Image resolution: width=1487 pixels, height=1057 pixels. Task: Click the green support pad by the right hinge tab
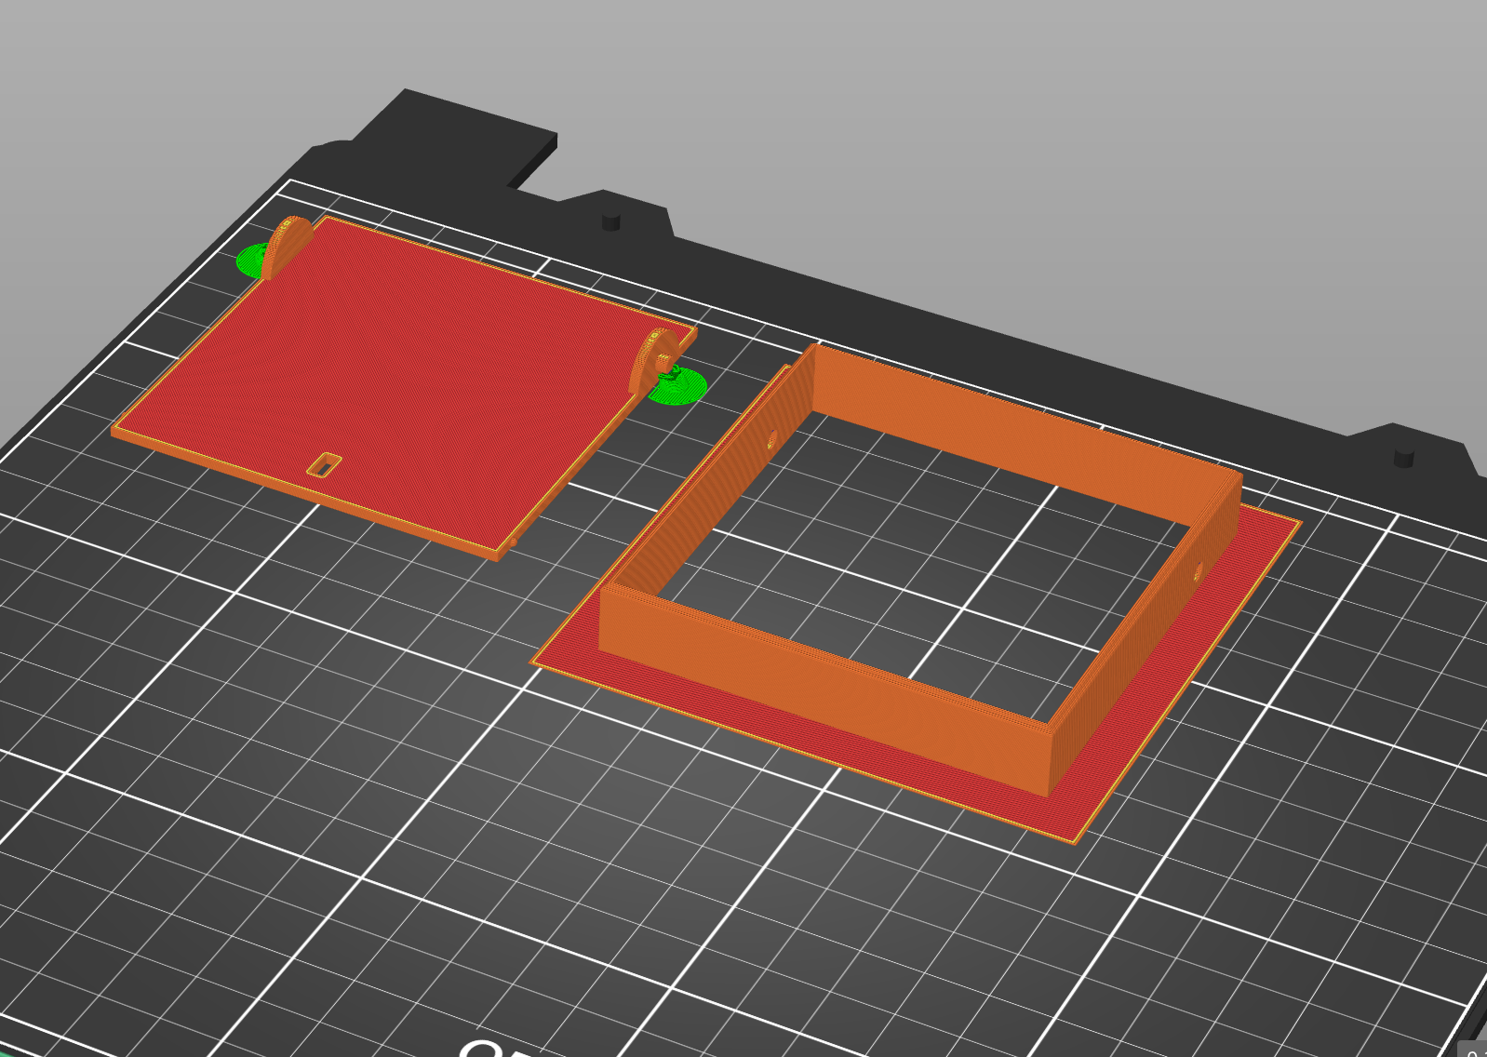(679, 385)
